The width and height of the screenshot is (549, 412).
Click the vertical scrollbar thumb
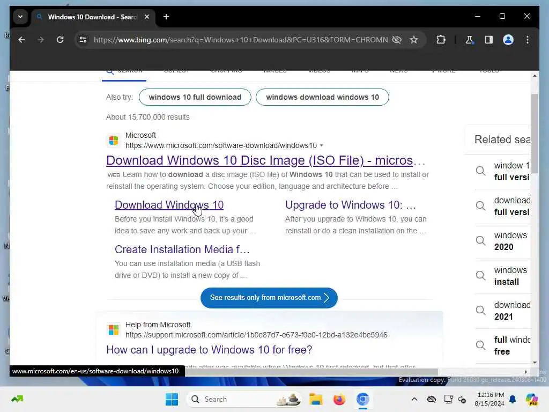535,133
